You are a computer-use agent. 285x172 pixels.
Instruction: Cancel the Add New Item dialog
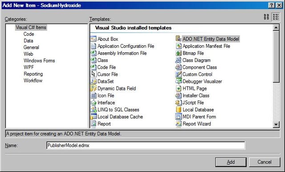(265, 162)
